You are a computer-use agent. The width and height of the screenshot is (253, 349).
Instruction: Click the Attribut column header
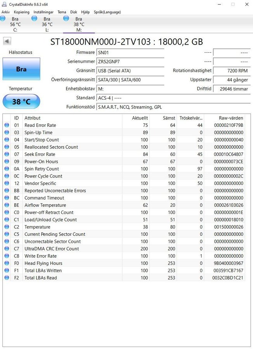(73, 118)
